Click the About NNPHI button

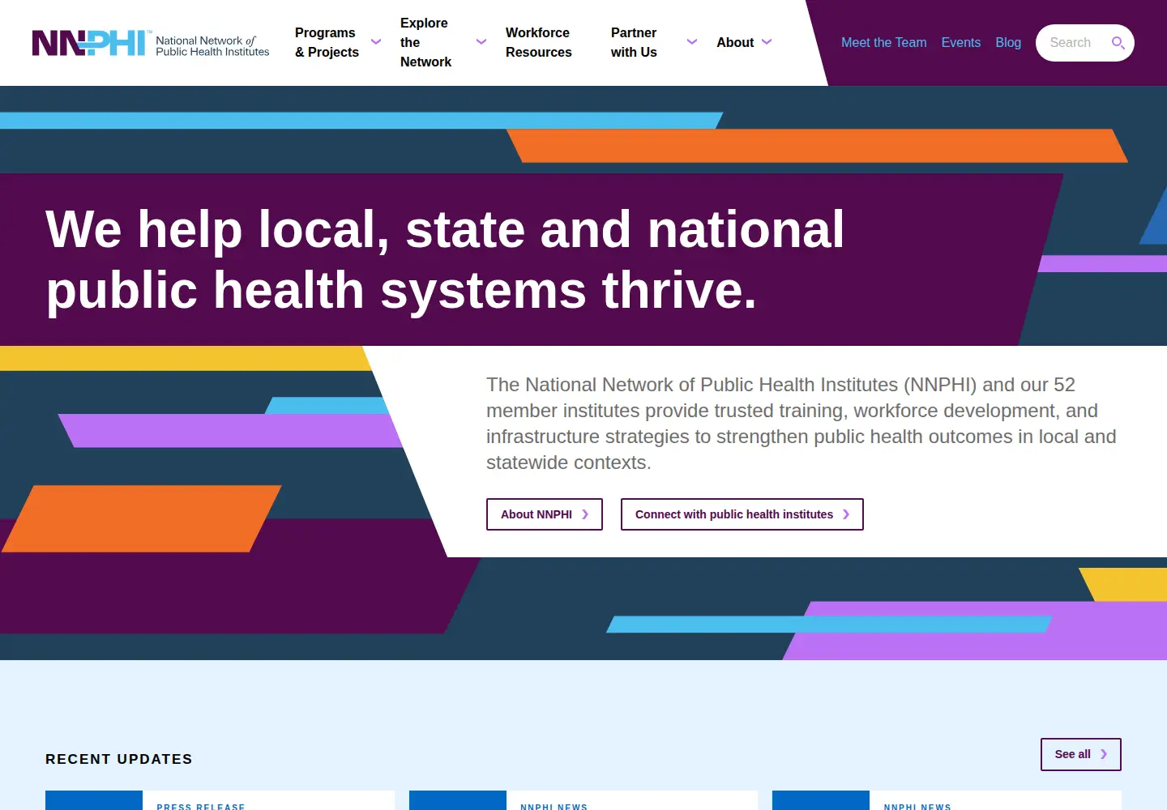click(x=545, y=514)
